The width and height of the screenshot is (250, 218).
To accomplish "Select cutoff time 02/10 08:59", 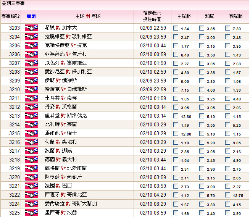I will 153,213.
